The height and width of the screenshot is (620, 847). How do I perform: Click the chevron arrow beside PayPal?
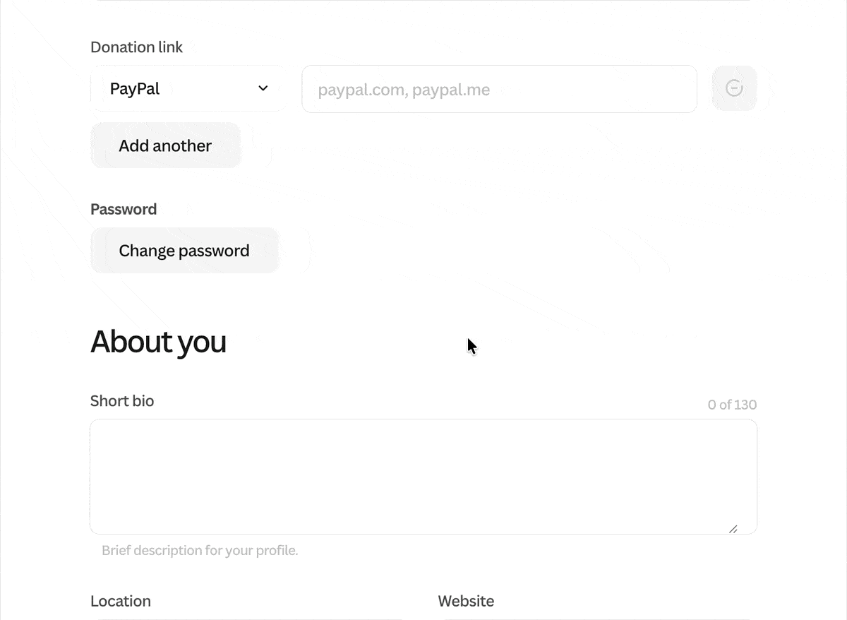(x=263, y=88)
